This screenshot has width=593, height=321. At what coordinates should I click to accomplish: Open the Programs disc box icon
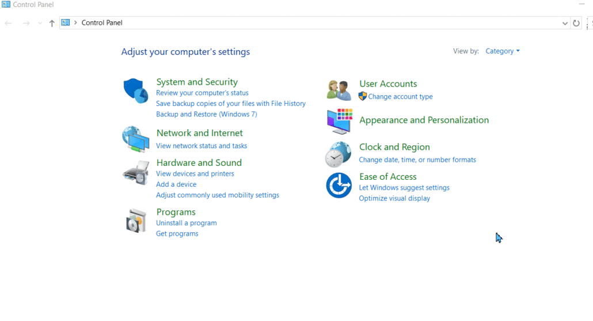pyautogui.click(x=136, y=221)
